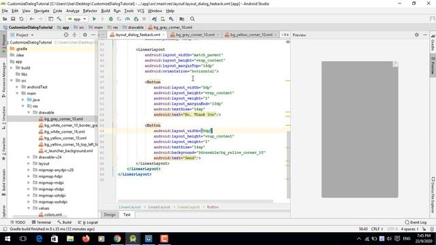Open the recent tabs overflow dropdown

point(285,35)
